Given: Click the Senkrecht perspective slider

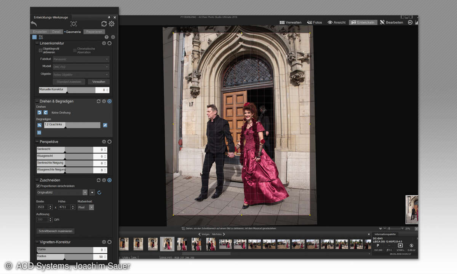Looking at the screenshot, I should (x=65, y=150).
